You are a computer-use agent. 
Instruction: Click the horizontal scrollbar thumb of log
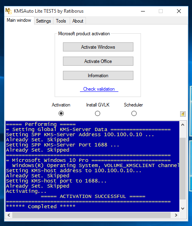coord(91,215)
